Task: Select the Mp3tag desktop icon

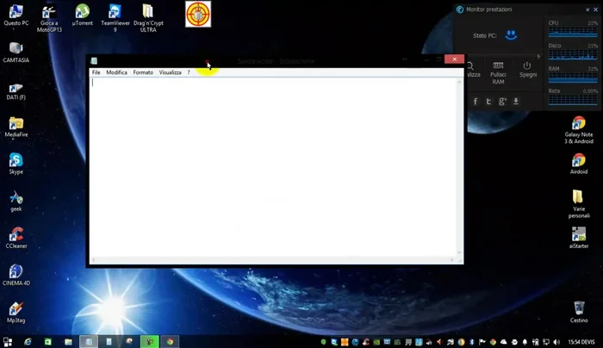Action: 16,312
